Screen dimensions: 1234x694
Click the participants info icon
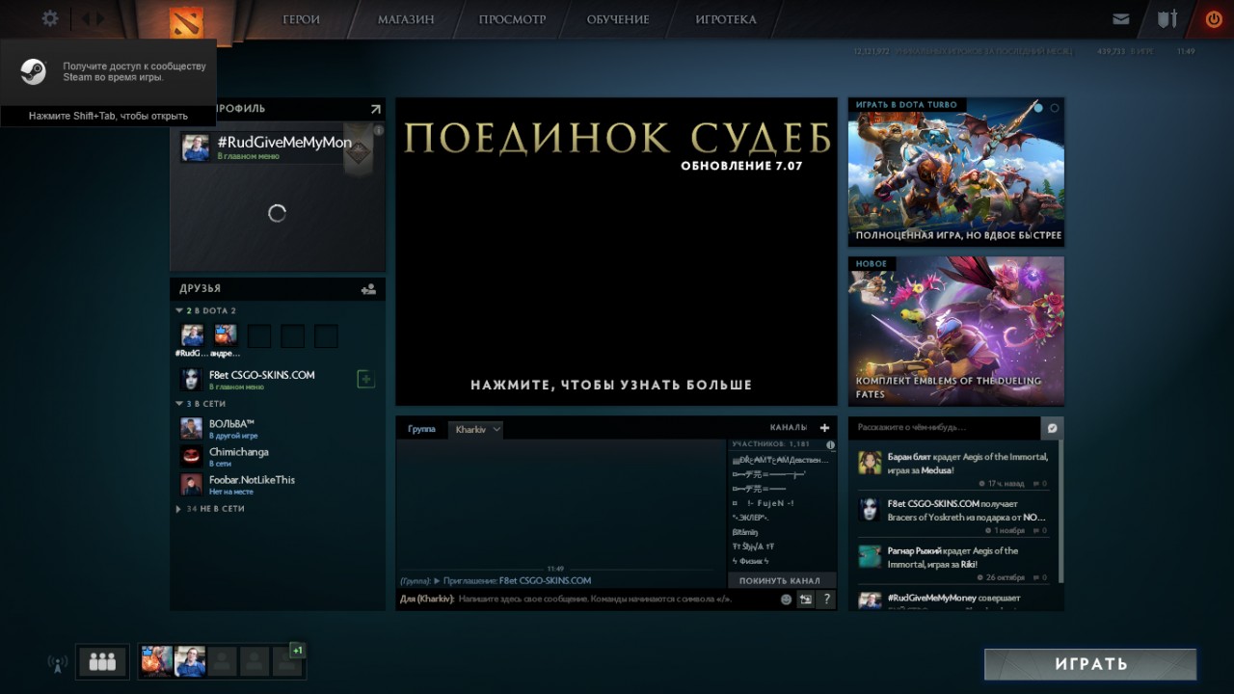coord(830,445)
